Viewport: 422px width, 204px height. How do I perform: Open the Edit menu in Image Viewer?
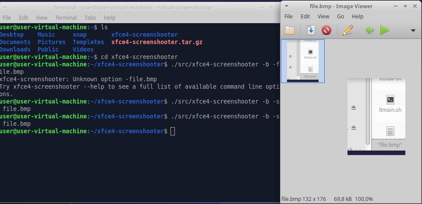click(305, 16)
